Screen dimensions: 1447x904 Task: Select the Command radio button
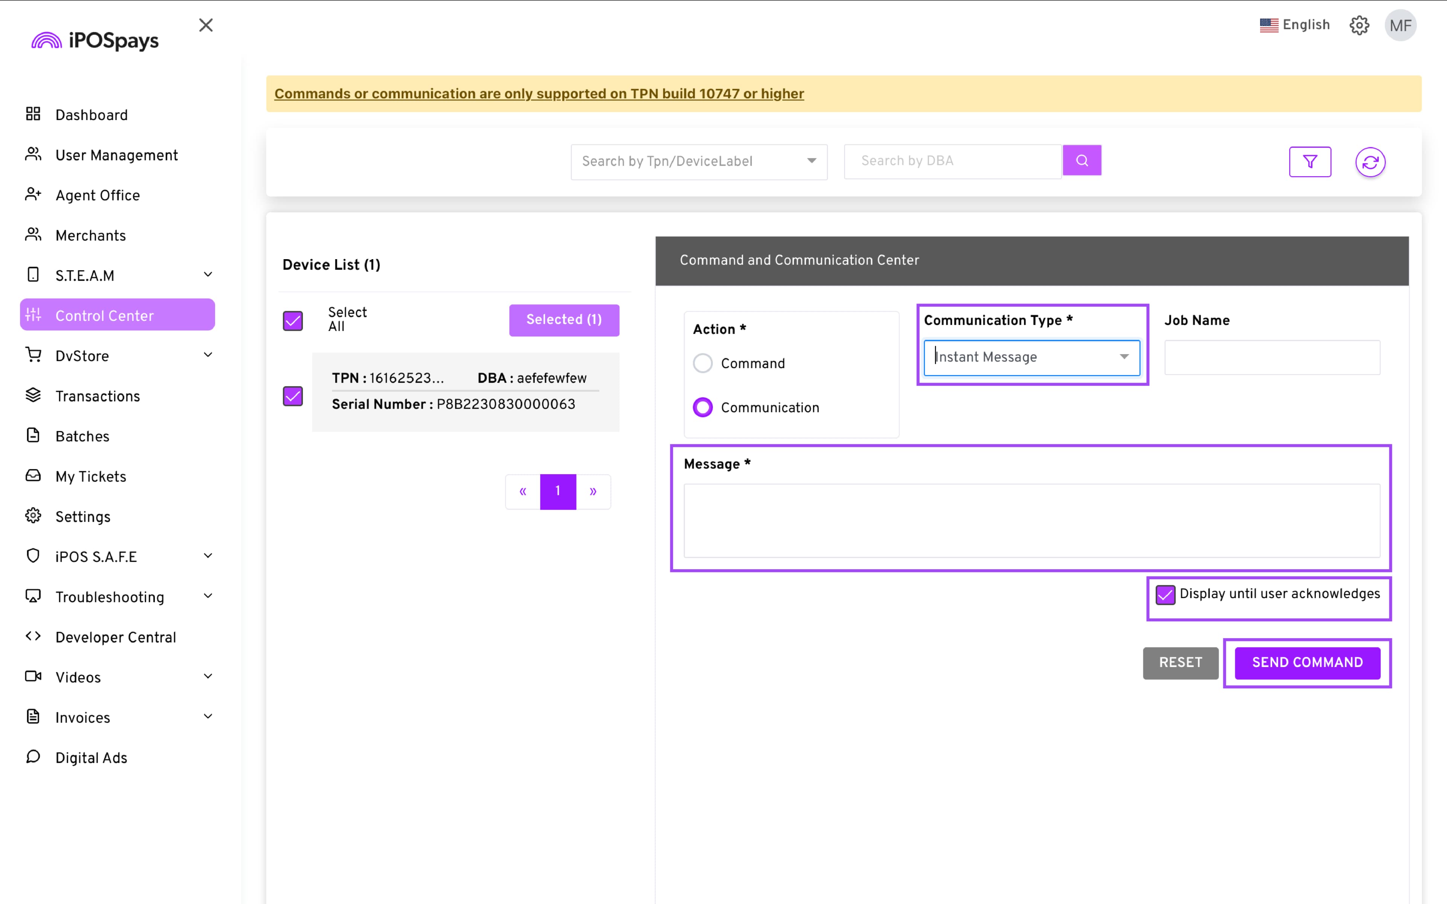(702, 363)
